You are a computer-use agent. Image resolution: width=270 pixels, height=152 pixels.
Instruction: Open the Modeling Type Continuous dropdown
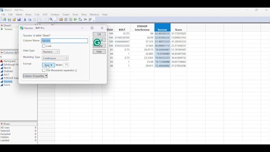pyautogui.click(x=55, y=58)
